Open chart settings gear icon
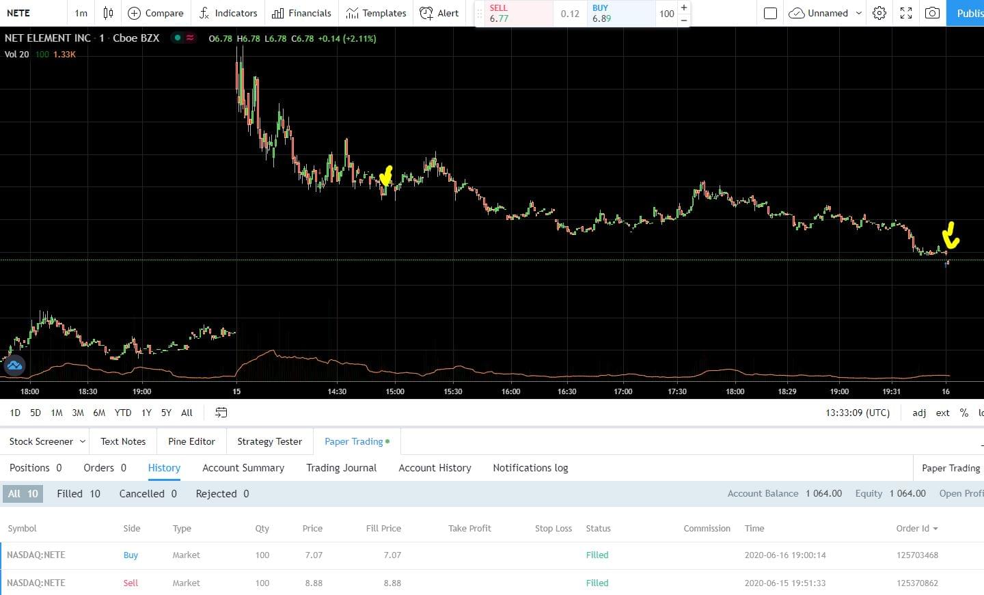This screenshot has width=984, height=595. coord(879,13)
